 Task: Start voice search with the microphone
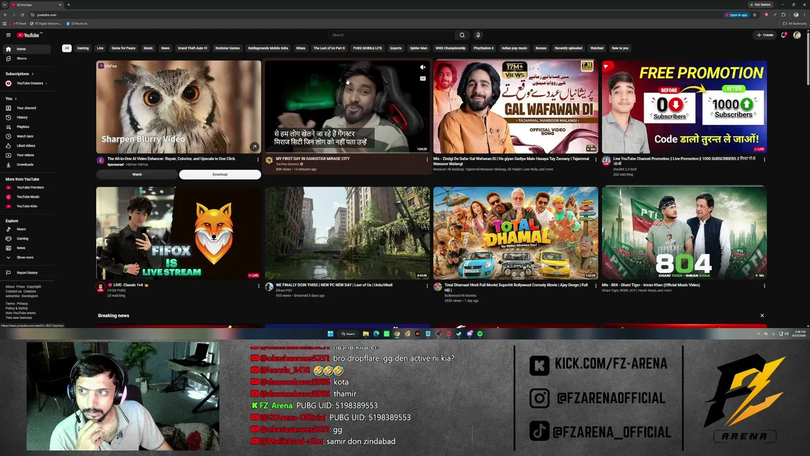point(478,35)
